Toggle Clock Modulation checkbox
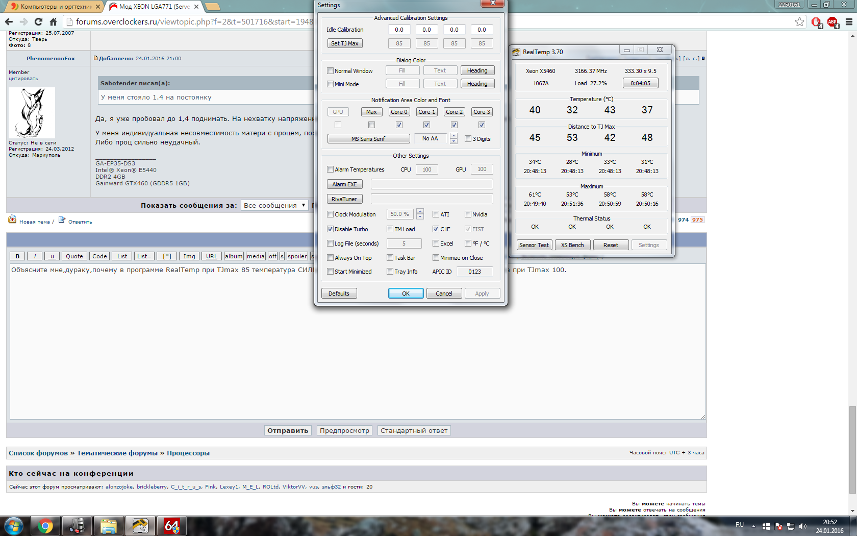Screen dimensions: 857x536 tap(330, 214)
